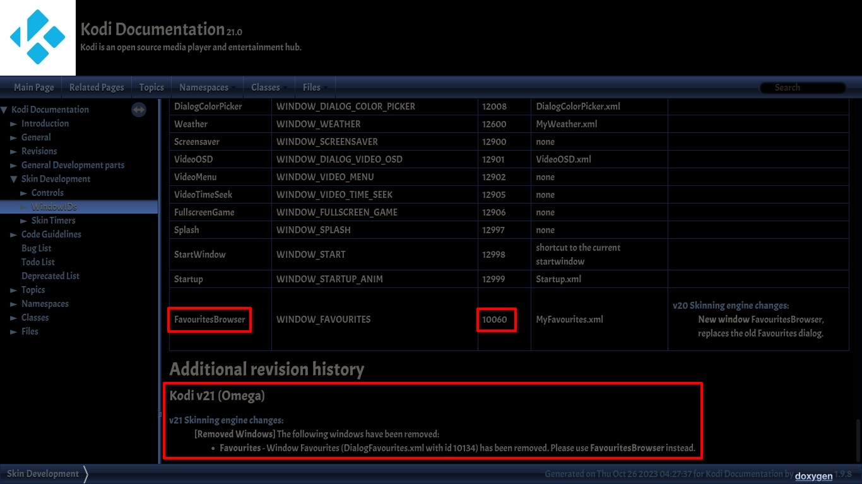
Task: Expand the Skin Timers tree node arrow
Action: [x=24, y=221]
